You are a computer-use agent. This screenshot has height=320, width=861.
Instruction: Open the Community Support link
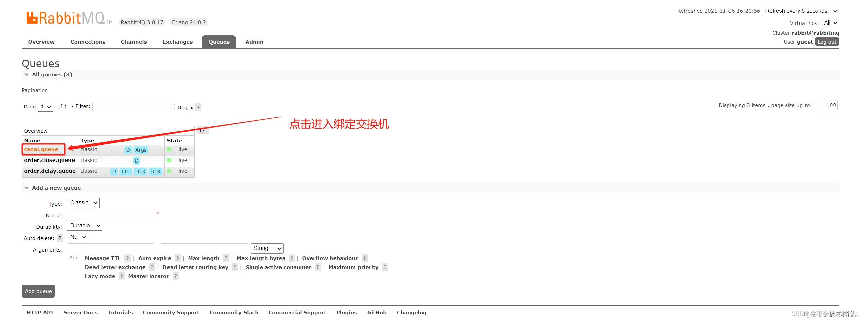click(x=171, y=313)
